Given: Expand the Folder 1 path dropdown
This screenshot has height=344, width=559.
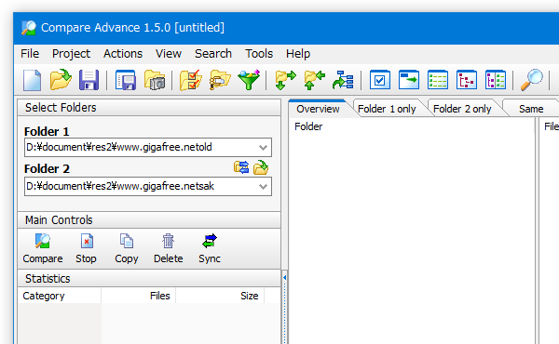Looking at the screenshot, I should point(263,147).
